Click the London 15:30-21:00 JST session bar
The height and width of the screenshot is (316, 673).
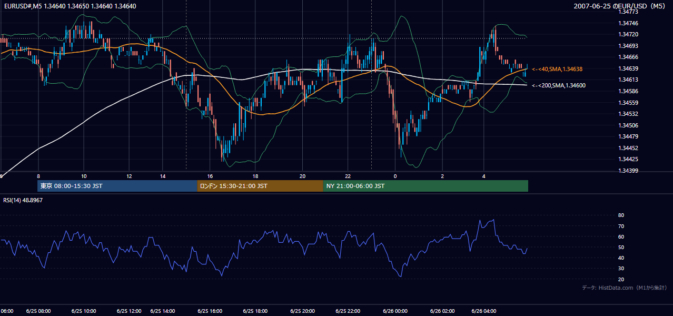point(260,186)
